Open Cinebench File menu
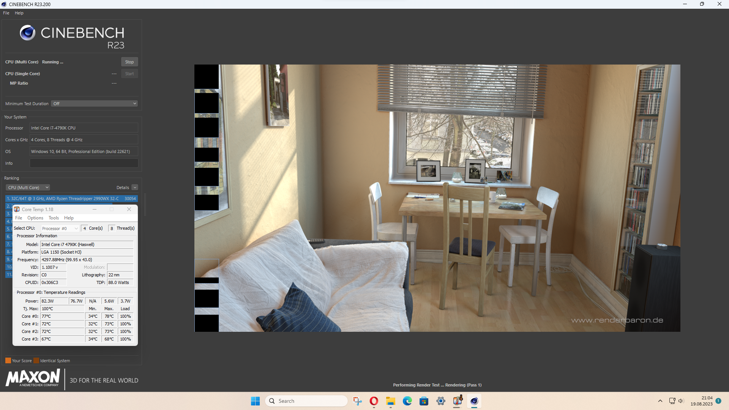The height and width of the screenshot is (410, 729). [6, 13]
